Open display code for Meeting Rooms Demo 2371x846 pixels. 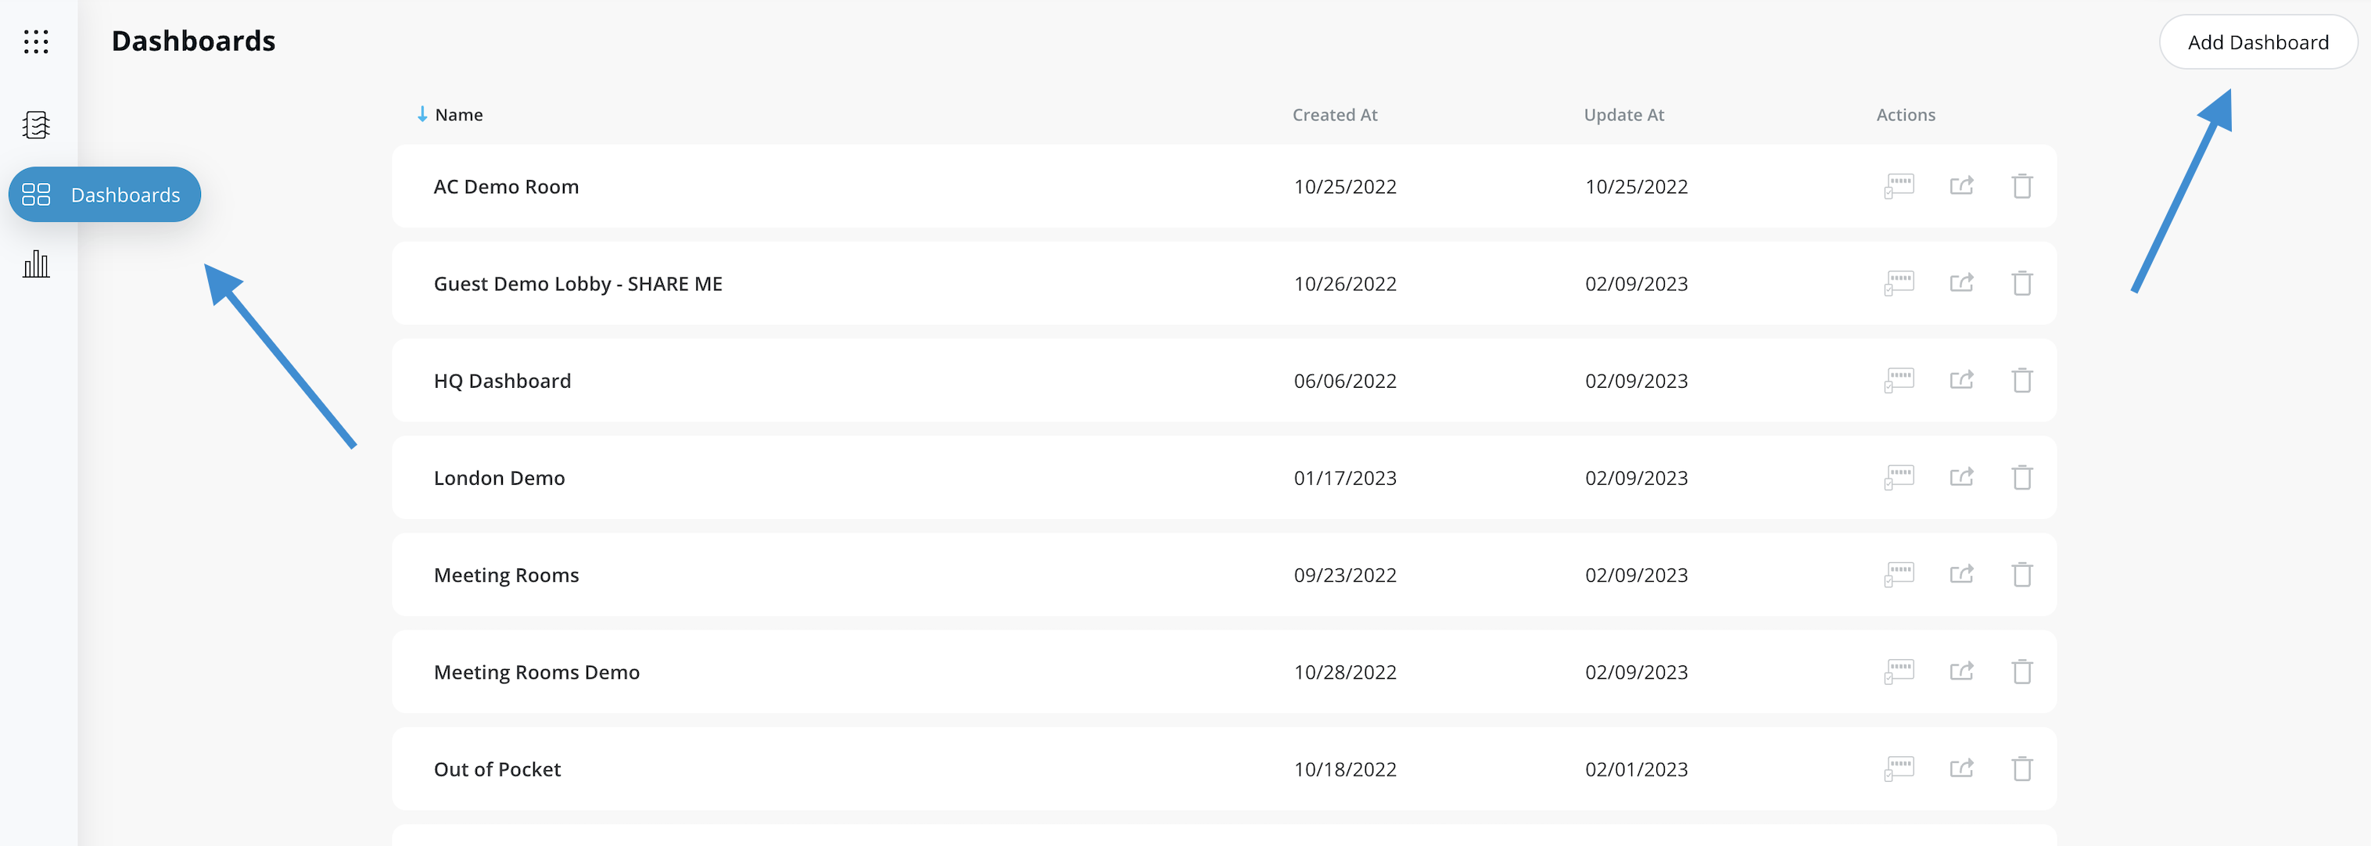pos(1899,672)
